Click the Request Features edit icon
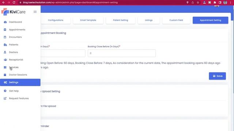The height and width of the screenshot is (131, 234). point(5,98)
